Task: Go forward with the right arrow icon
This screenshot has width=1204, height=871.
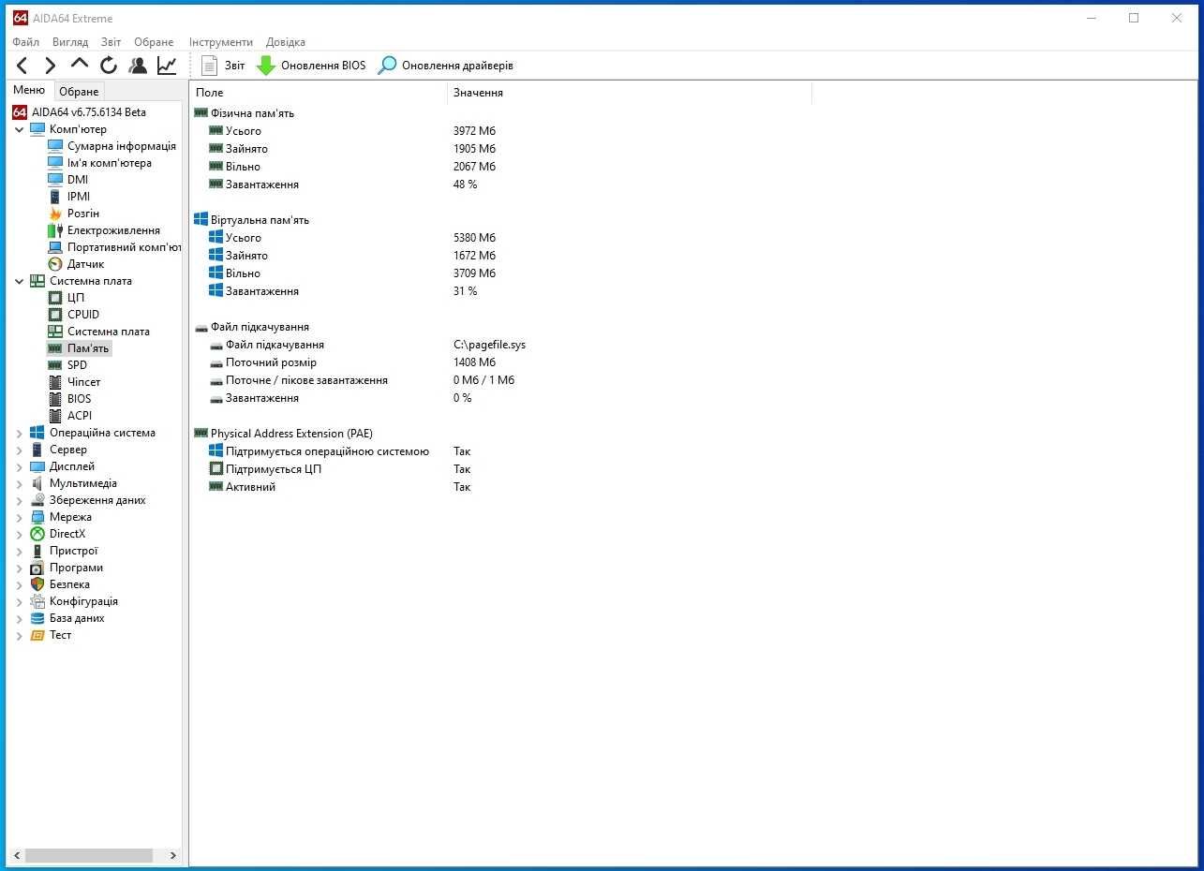Action: click(x=51, y=66)
